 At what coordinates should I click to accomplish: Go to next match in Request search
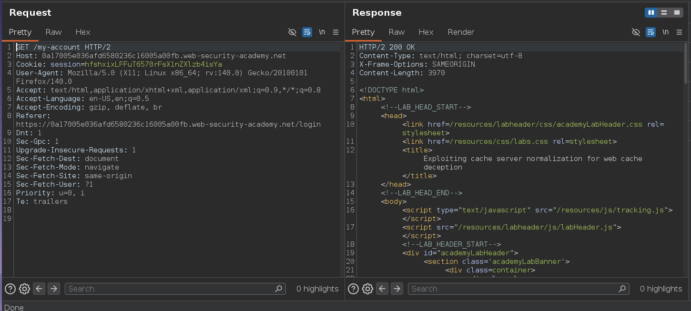click(54, 289)
